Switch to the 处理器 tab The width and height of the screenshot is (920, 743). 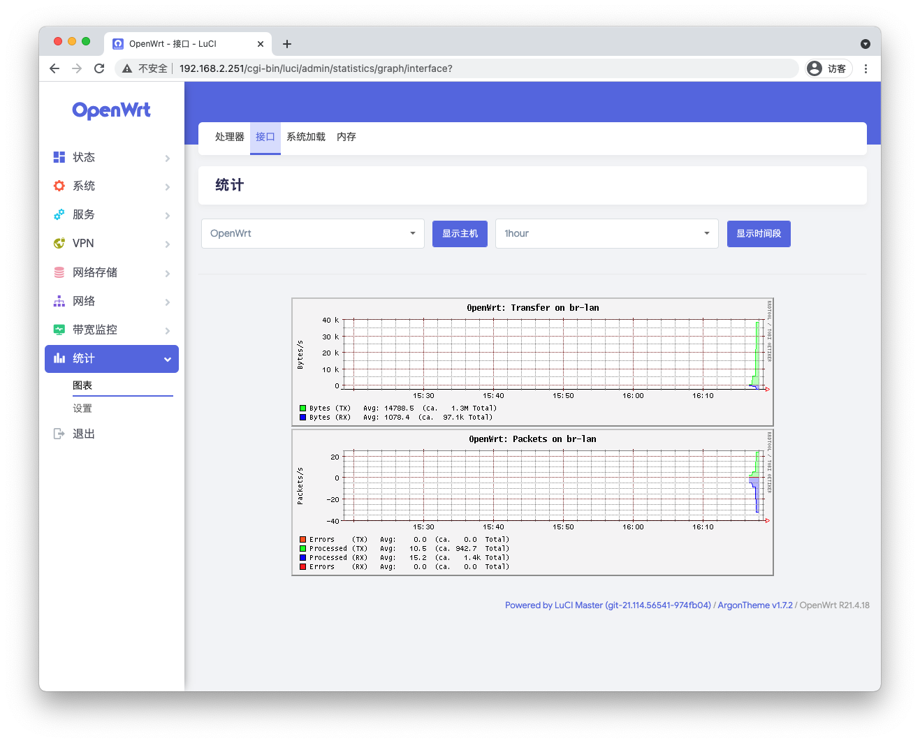[x=229, y=137]
